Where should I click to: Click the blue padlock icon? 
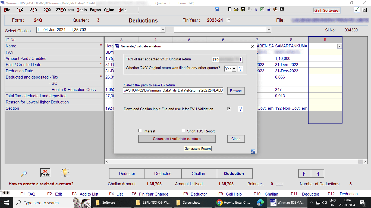269,9
